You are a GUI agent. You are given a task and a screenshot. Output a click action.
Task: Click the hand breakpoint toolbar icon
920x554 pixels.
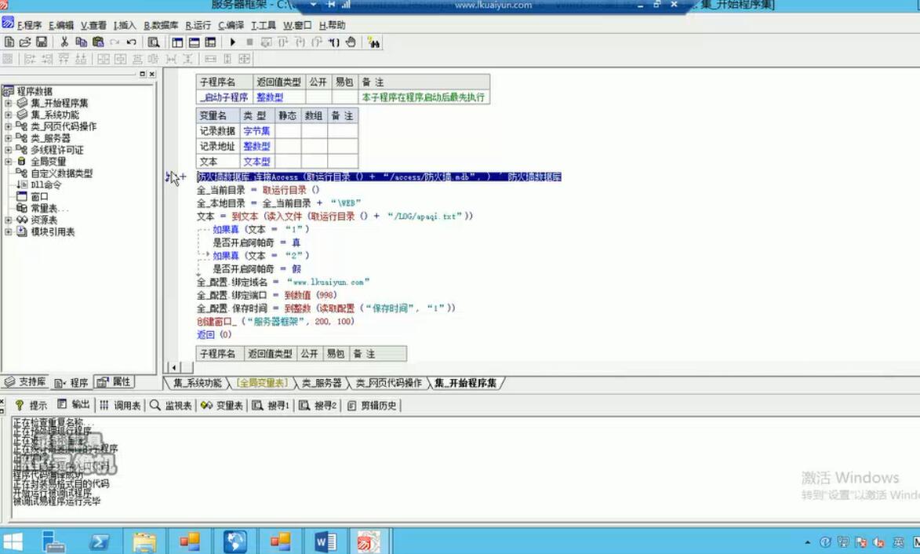coord(351,42)
